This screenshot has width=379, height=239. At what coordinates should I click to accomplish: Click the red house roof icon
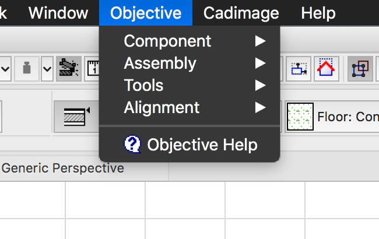point(327,69)
